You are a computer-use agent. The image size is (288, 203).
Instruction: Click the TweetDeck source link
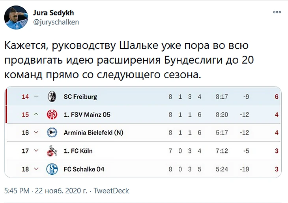click(112, 191)
